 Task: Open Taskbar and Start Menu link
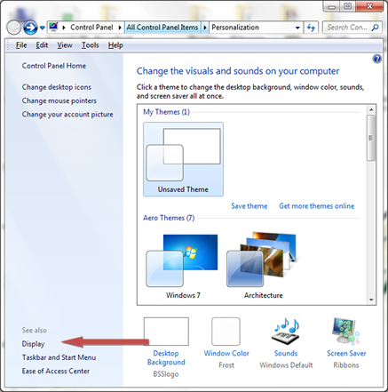[x=59, y=357]
